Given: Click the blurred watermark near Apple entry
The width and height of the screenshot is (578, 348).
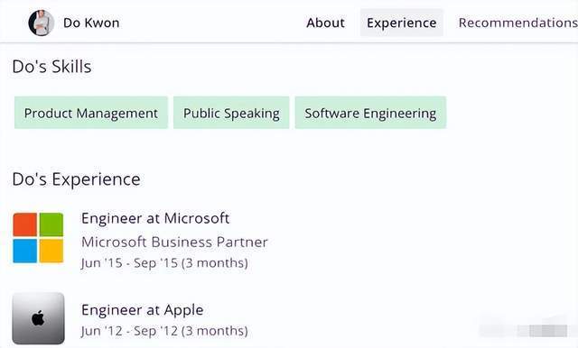Looking at the screenshot, I should 524,327.
